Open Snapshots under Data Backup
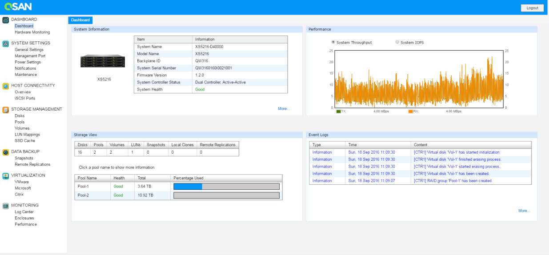549x255 pixels. tap(24, 158)
